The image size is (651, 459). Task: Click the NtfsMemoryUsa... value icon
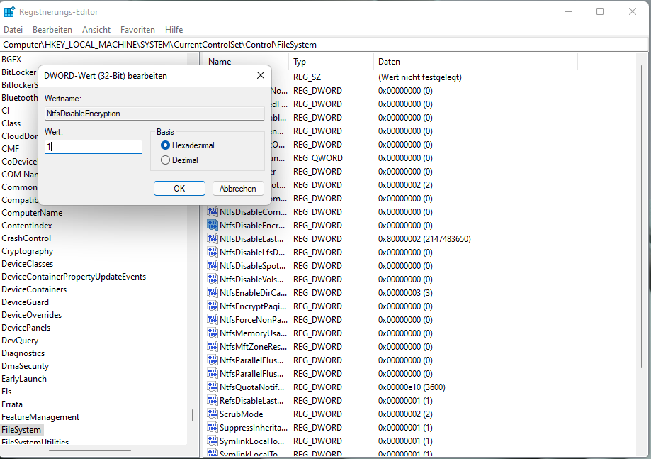(x=213, y=333)
